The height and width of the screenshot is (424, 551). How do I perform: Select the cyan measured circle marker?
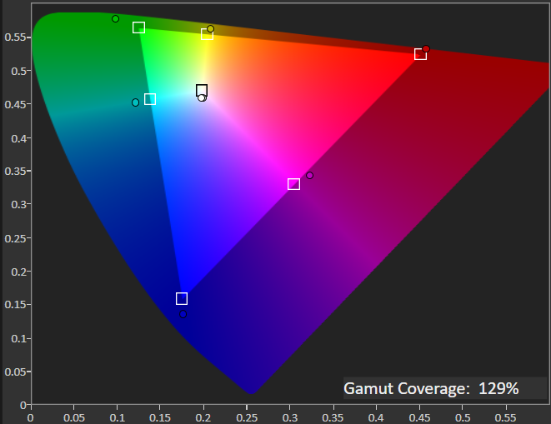pos(135,102)
